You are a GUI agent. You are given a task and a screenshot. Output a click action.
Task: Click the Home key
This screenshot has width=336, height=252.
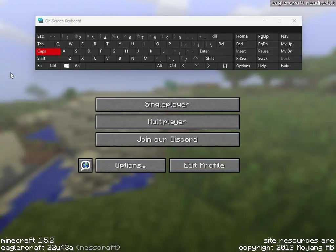point(245,36)
